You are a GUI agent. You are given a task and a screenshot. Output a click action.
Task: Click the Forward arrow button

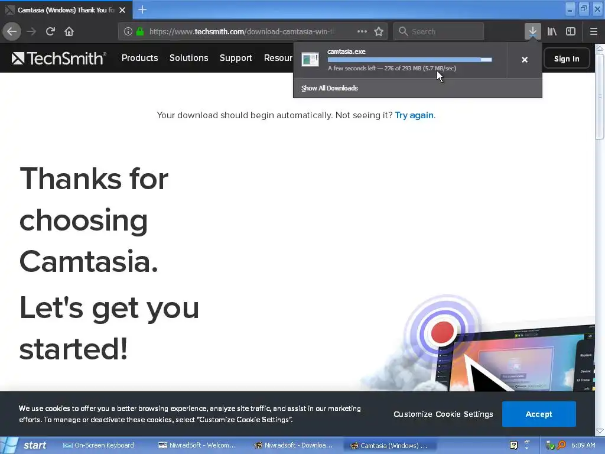click(x=31, y=31)
